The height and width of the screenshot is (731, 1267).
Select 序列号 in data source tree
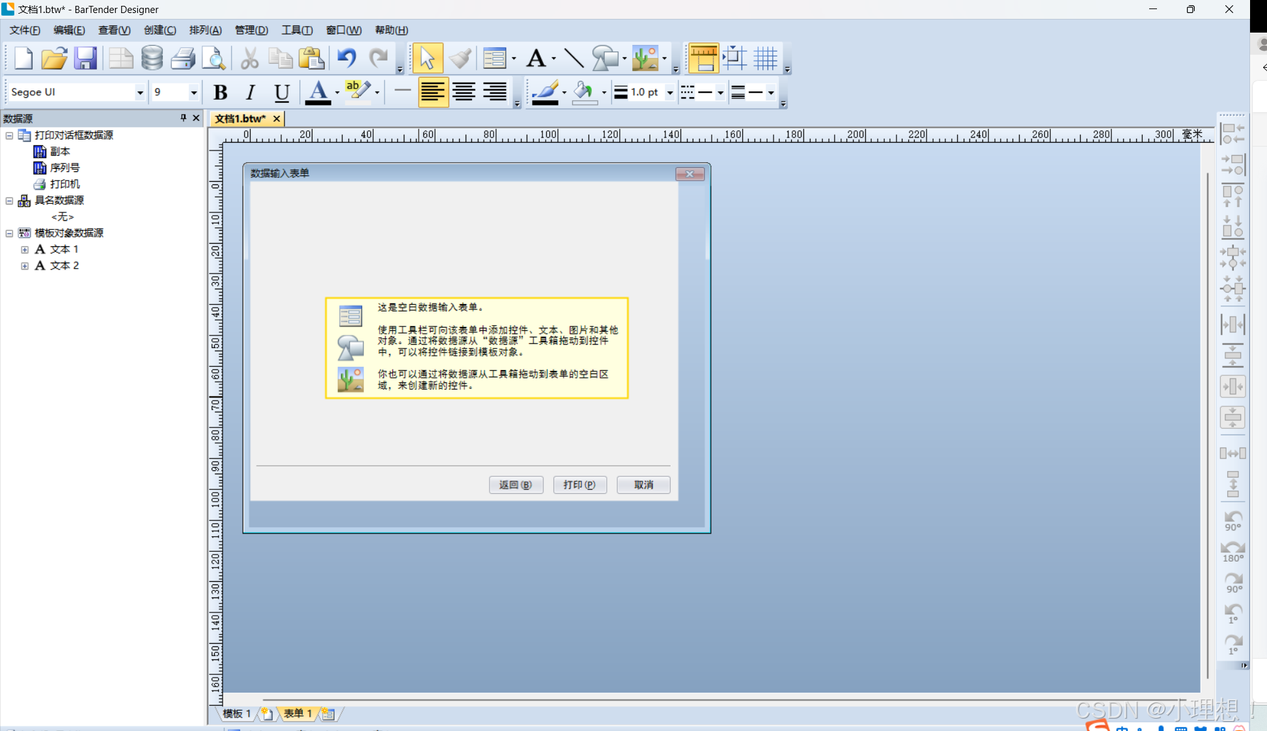point(64,167)
